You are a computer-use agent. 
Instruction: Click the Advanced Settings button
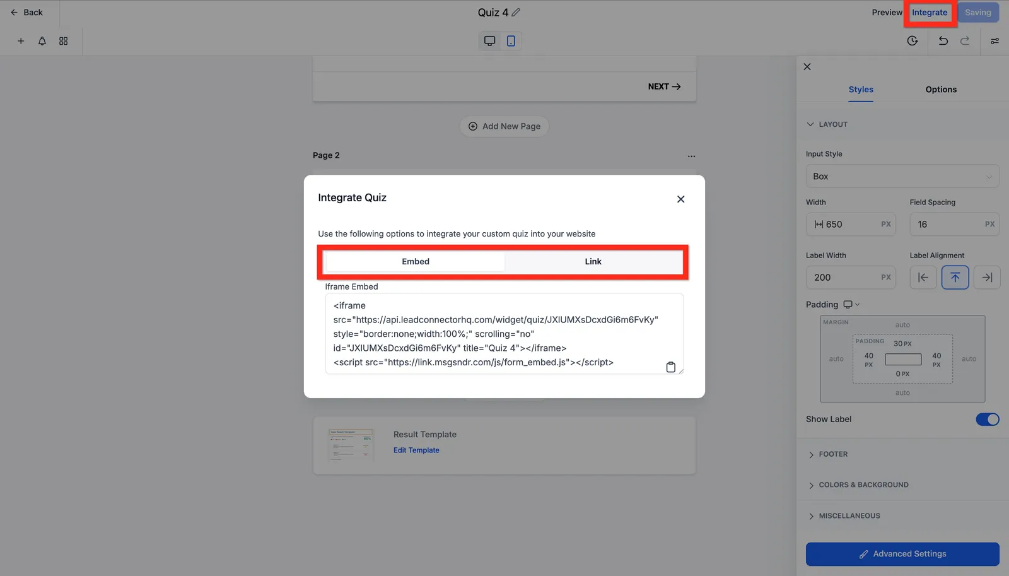pyautogui.click(x=902, y=554)
